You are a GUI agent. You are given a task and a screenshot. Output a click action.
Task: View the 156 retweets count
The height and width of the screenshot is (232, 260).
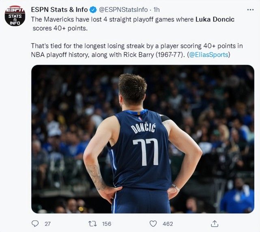click(107, 223)
